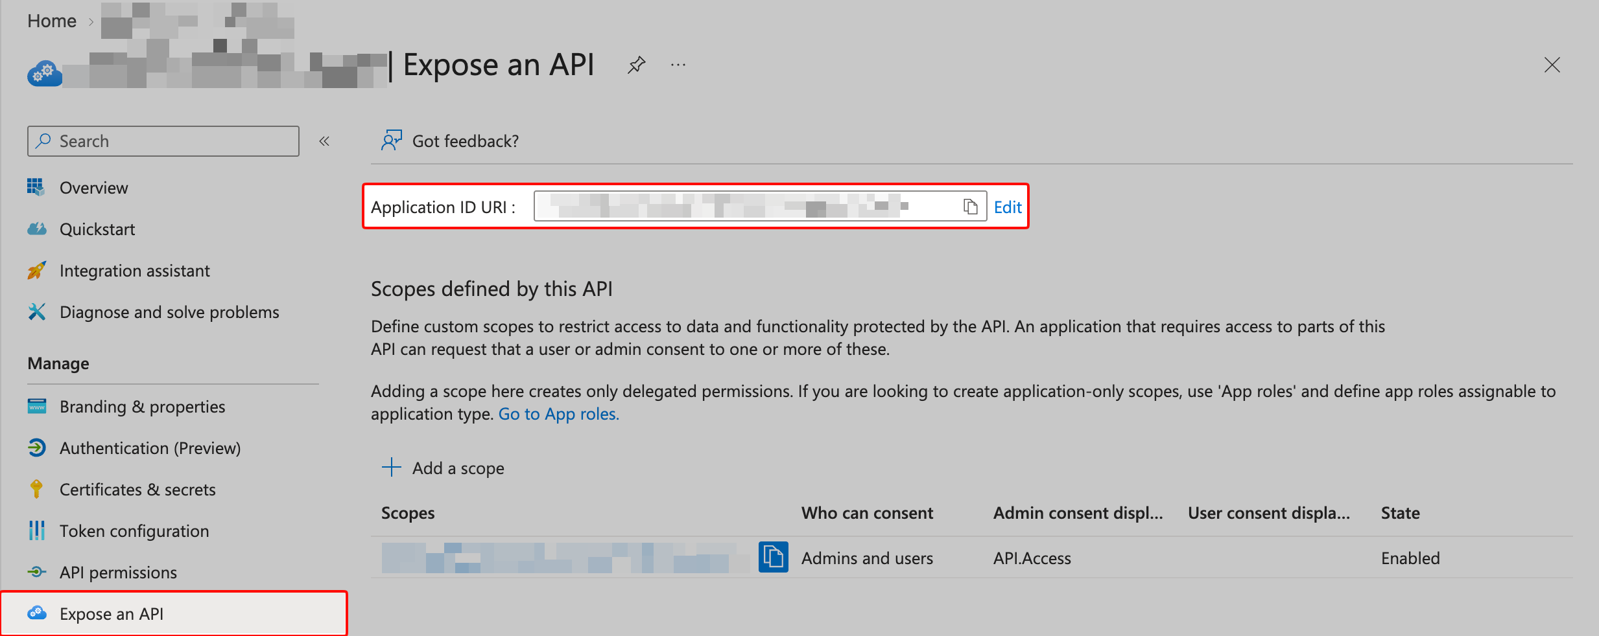
Task: Click the Certificates key icon
Action: click(x=37, y=488)
